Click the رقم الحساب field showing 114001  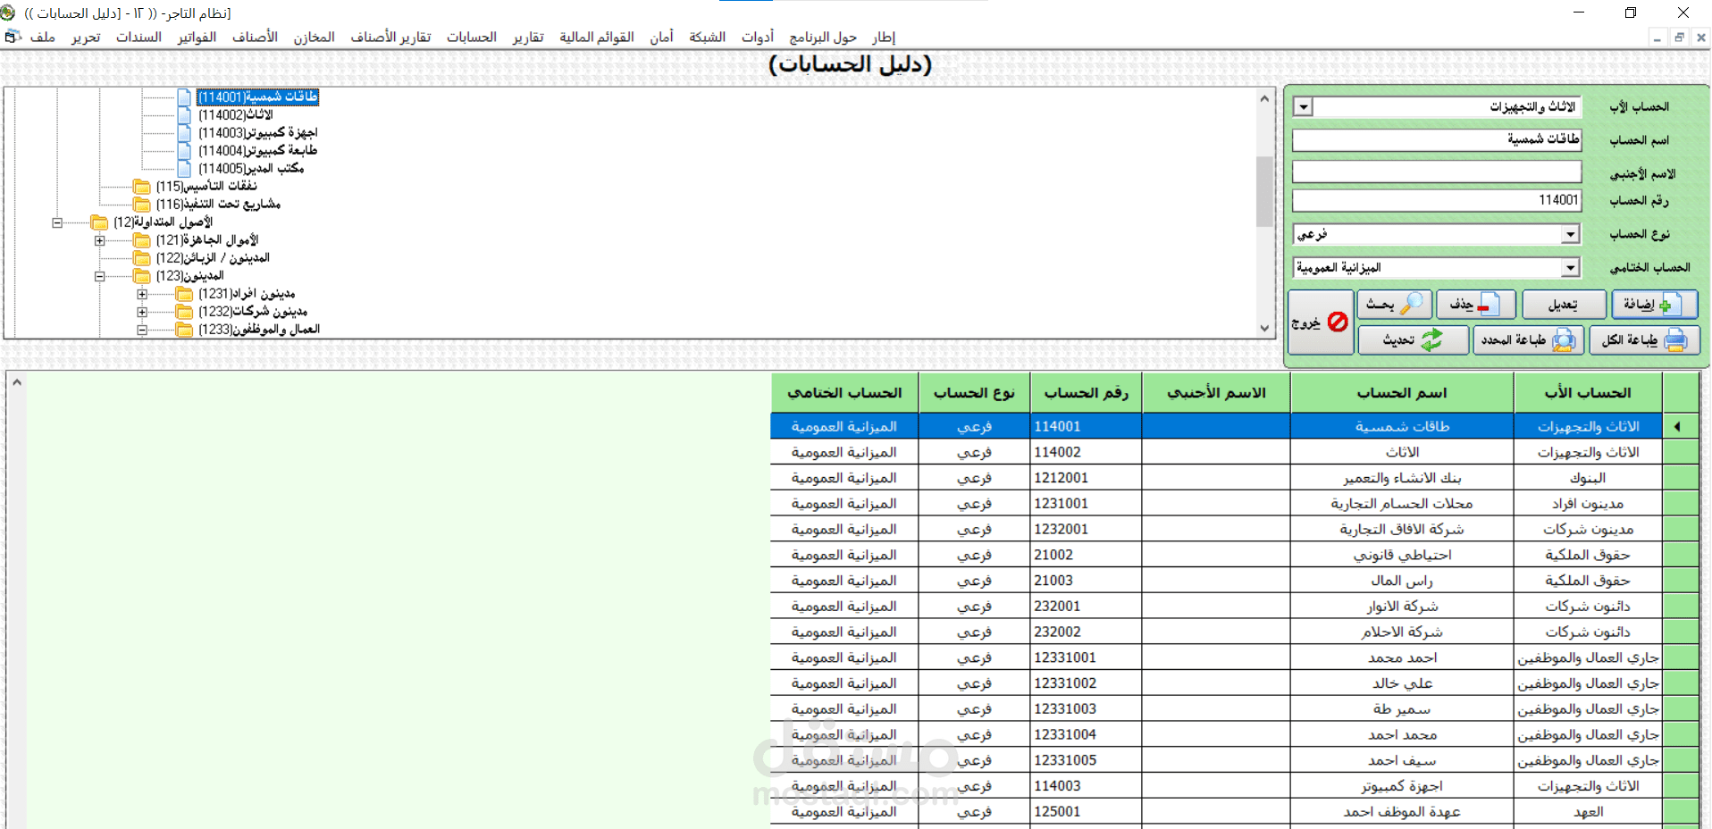click(x=1437, y=201)
